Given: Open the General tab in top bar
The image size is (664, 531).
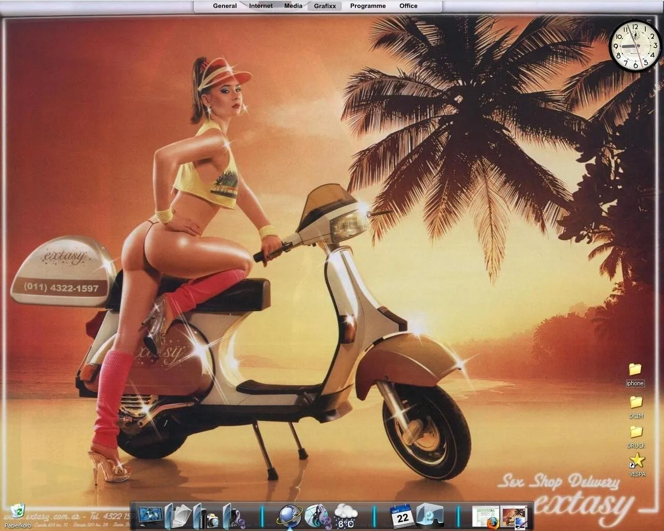Looking at the screenshot, I should click(x=225, y=6).
